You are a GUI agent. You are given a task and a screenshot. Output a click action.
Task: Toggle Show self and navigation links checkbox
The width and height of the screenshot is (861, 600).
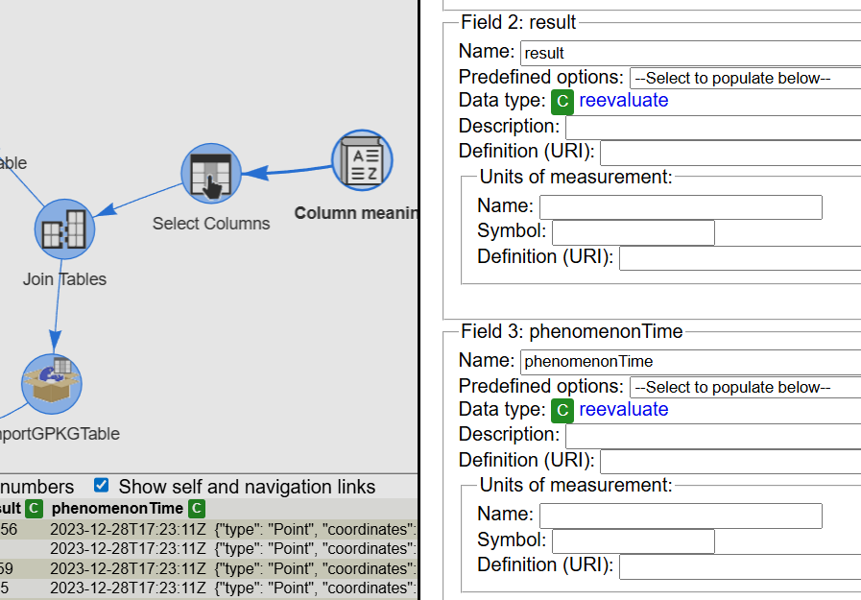pos(101,486)
